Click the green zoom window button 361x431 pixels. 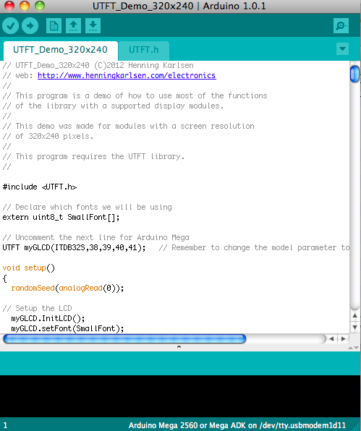[40, 6]
